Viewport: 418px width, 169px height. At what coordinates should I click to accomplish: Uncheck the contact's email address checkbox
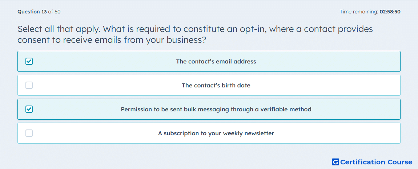click(29, 62)
